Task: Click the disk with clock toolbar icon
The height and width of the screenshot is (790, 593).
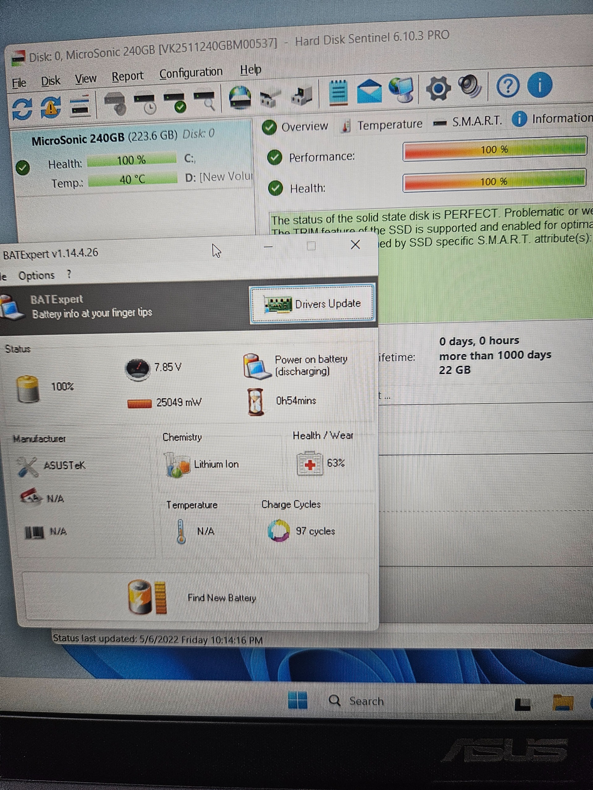Action: pos(145,103)
